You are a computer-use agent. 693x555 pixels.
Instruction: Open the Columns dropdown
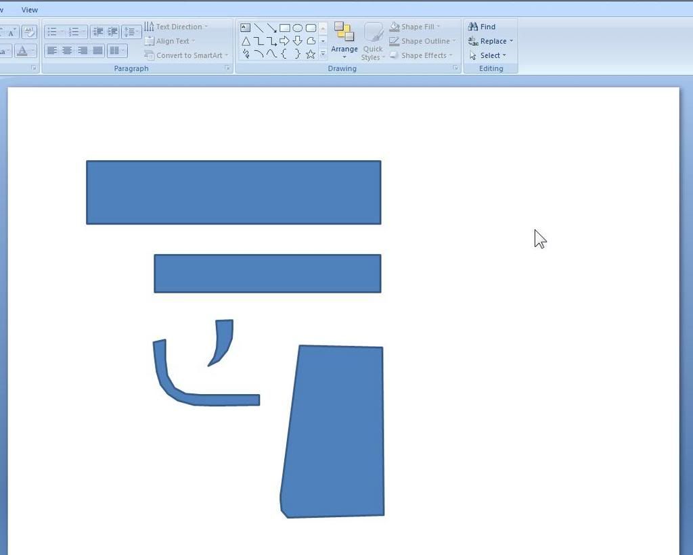coord(116,51)
